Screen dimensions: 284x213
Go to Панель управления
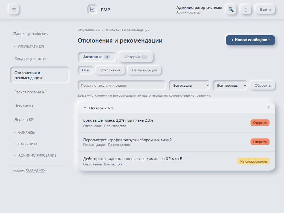pos(31,34)
